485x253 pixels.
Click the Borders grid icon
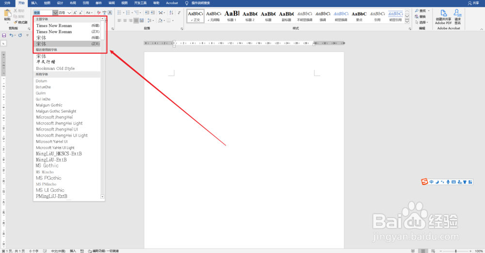[169, 20]
